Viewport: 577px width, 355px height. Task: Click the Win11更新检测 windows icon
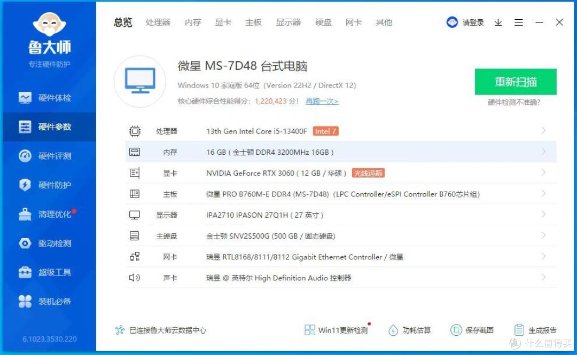click(310, 330)
